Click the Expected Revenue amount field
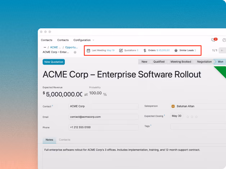This screenshot has height=169, width=226. 64,94
